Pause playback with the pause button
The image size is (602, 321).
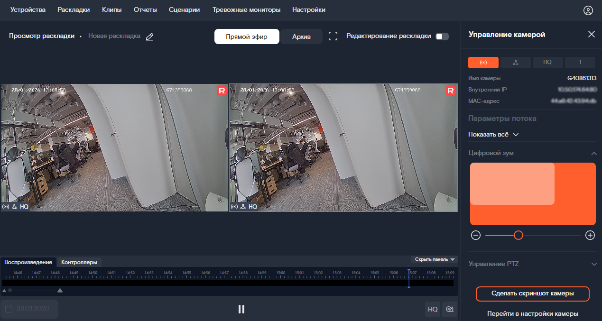pos(241,309)
